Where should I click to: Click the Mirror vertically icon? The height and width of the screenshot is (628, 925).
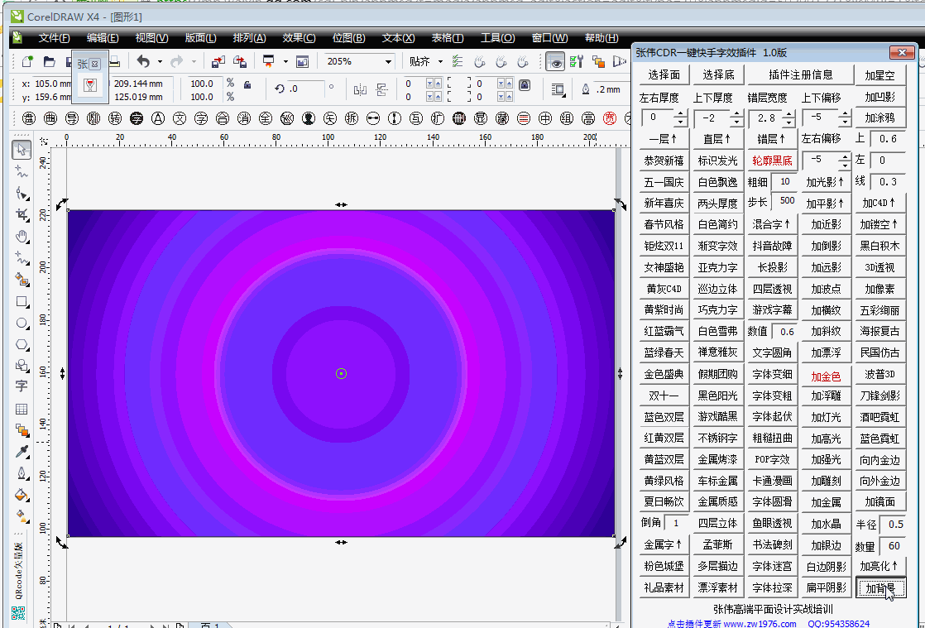381,89
